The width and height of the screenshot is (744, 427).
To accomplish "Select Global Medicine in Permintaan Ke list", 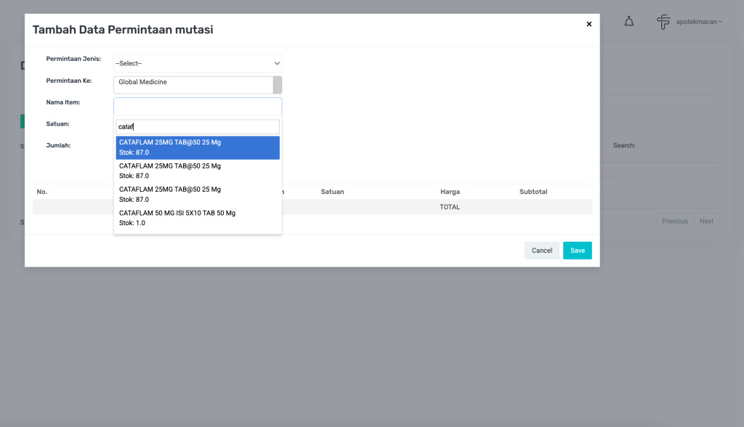I will pos(193,83).
